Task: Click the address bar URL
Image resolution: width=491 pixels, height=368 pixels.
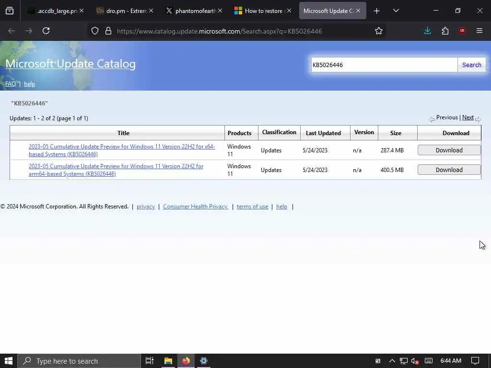Action: pyautogui.click(x=219, y=31)
